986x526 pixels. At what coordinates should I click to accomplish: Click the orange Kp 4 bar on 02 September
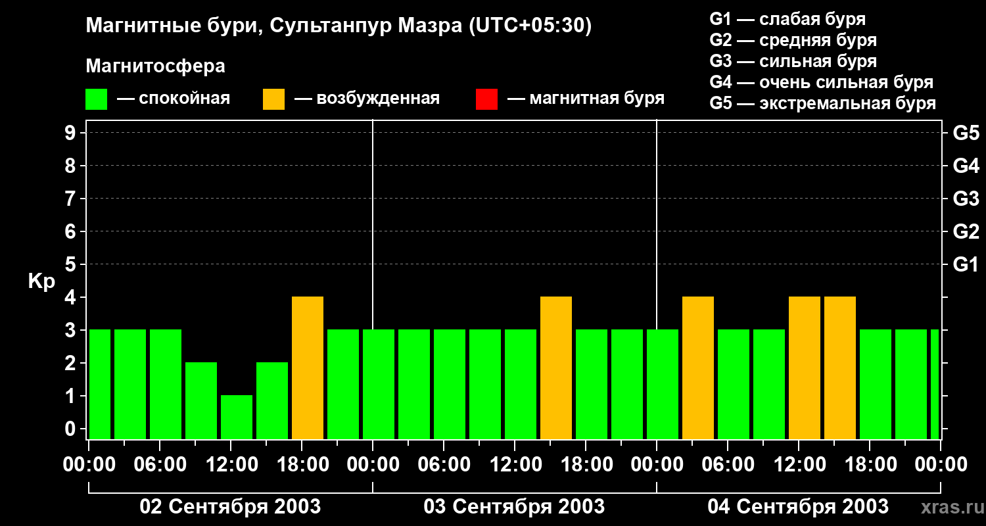(308, 368)
